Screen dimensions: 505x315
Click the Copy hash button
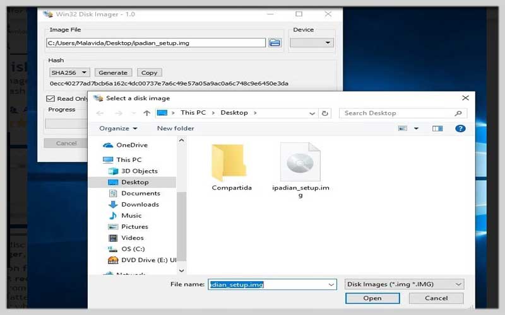click(149, 72)
